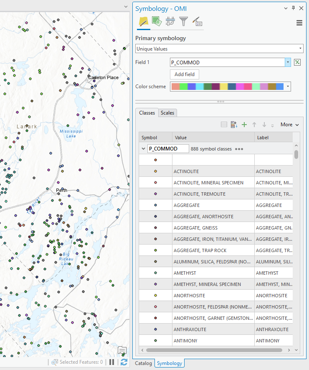Click the Add field button
The width and height of the screenshot is (309, 370).
click(185, 74)
